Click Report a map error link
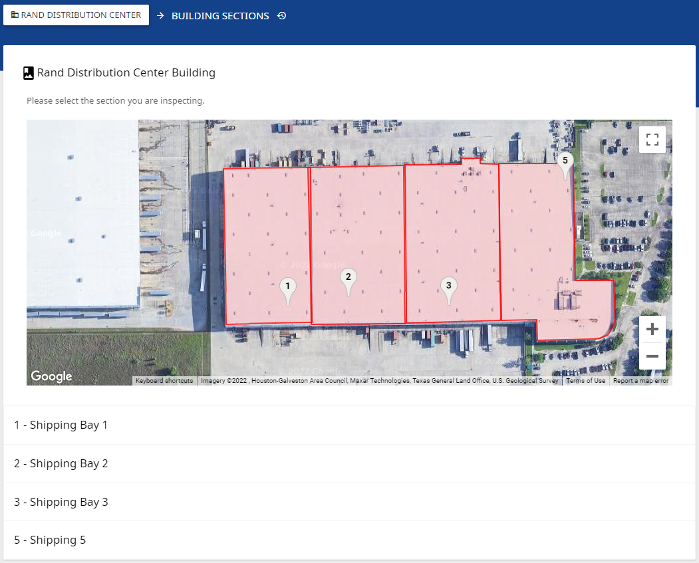Image resolution: width=699 pixels, height=563 pixels. click(x=640, y=381)
